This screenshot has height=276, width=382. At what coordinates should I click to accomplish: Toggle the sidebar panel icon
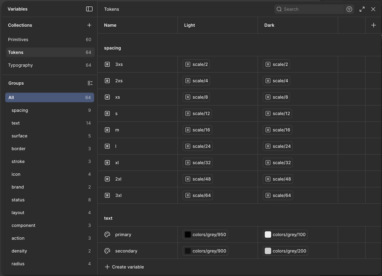(89, 9)
